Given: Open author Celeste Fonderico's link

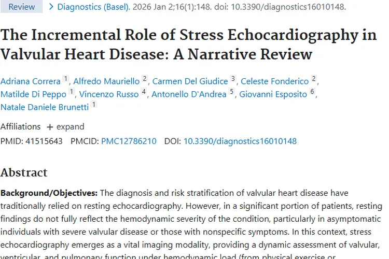Looking at the screenshot, I should click(x=275, y=81).
